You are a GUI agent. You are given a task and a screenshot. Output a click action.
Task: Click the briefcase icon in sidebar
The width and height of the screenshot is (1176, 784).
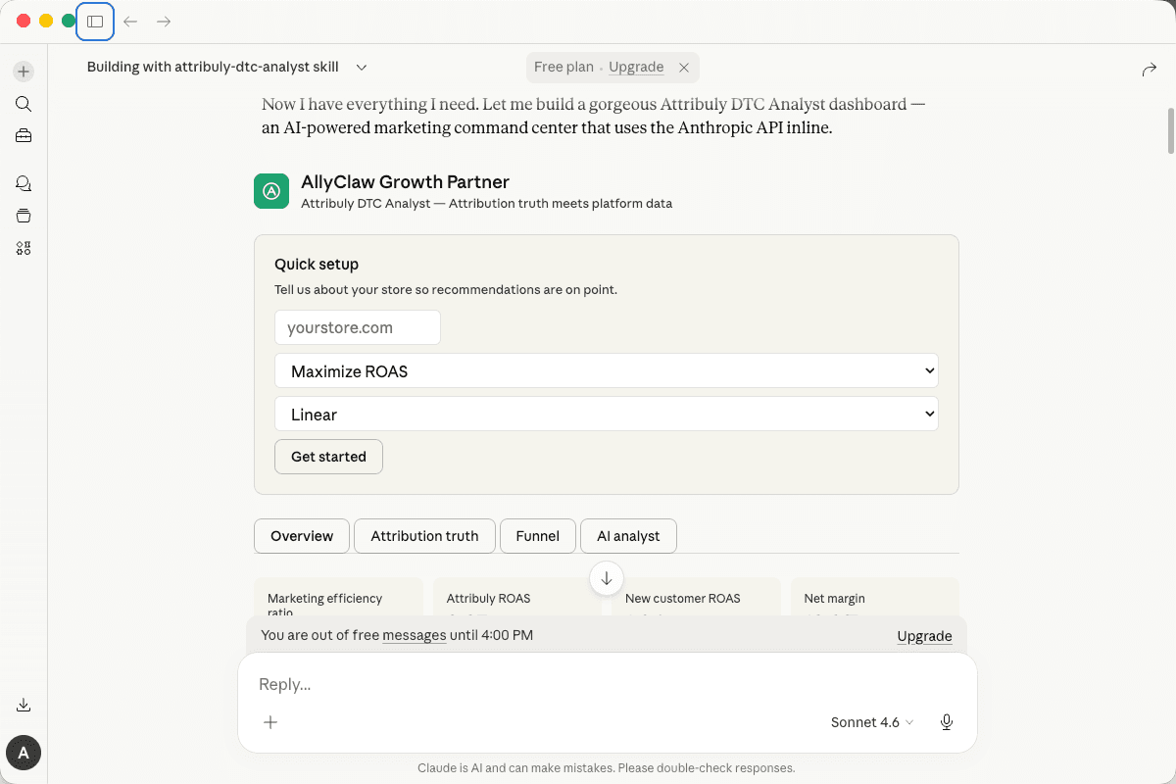coord(24,136)
